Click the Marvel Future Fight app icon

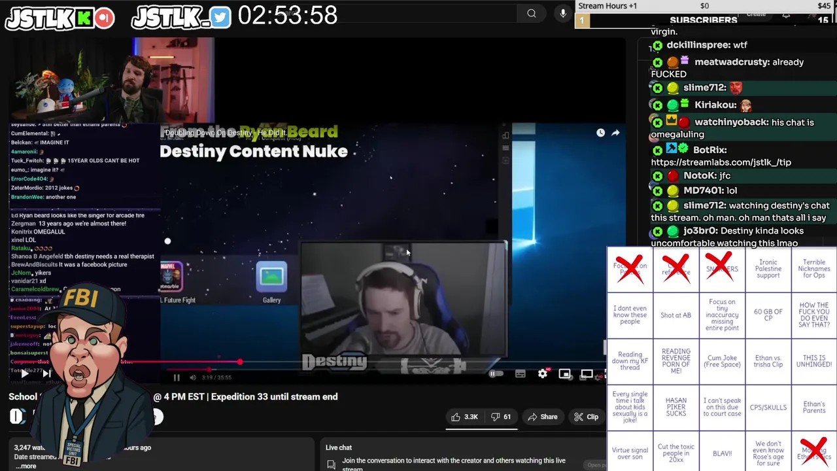[x=171, y=277]
